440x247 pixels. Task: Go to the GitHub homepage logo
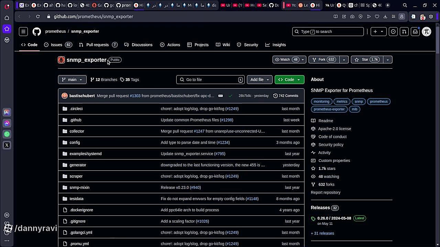[x=37, y=32]
